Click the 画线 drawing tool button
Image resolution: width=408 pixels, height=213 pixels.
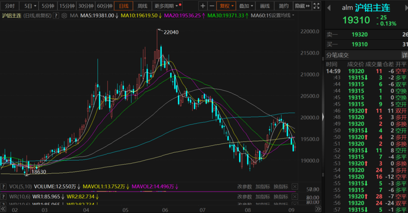click(265, 6)
